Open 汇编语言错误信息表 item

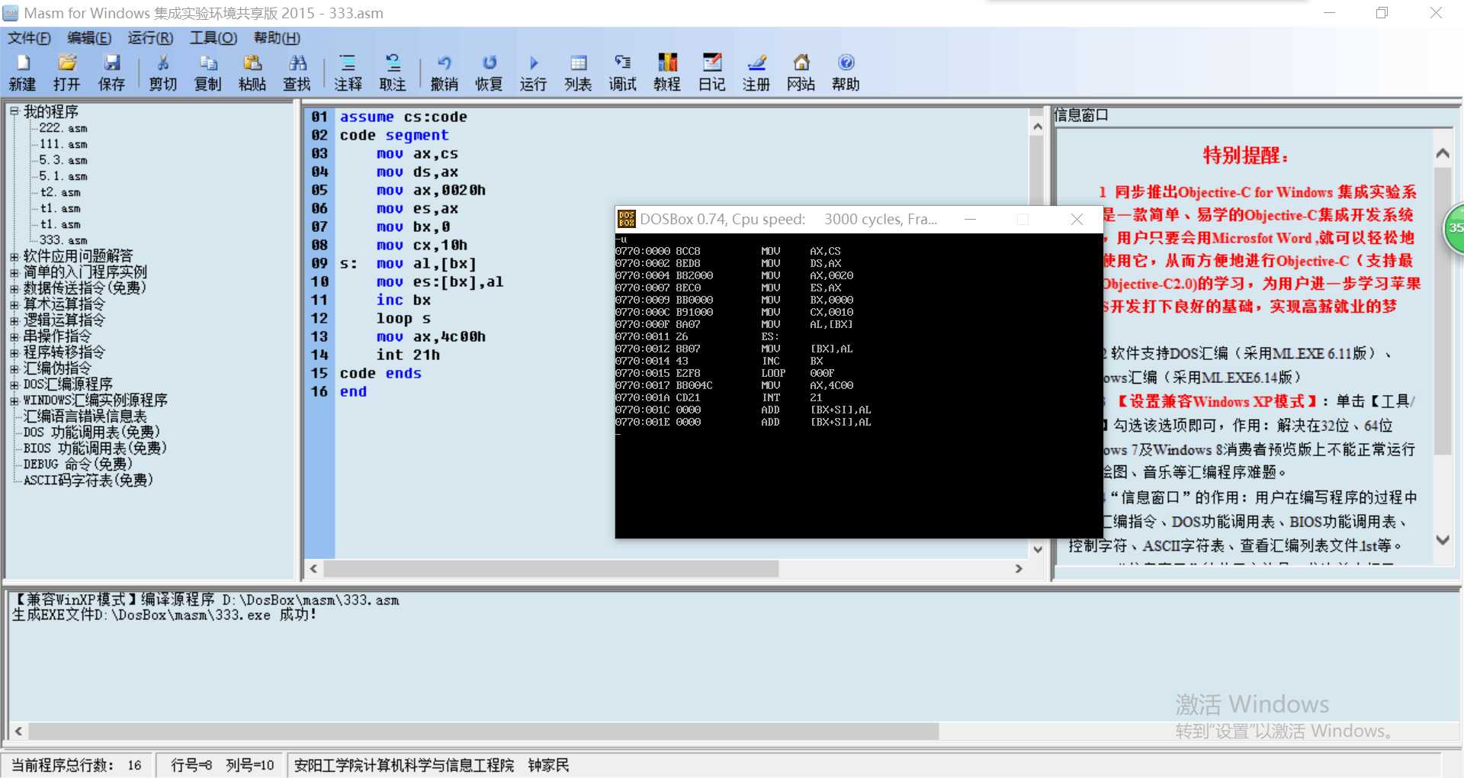click(x=85, y=416)
